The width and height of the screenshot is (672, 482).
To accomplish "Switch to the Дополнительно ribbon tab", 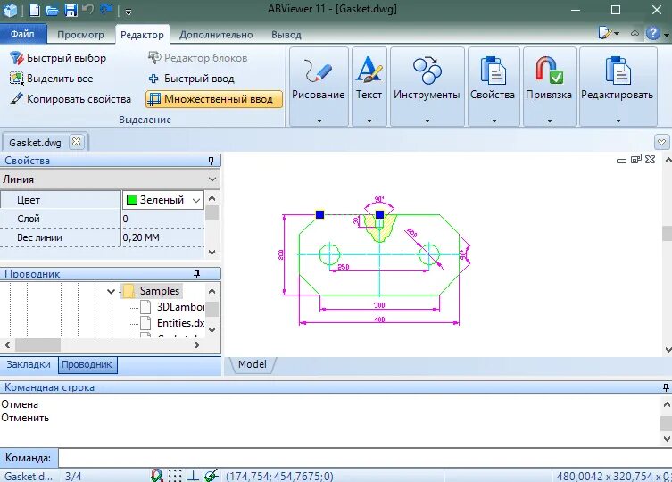I will point(216,35).
